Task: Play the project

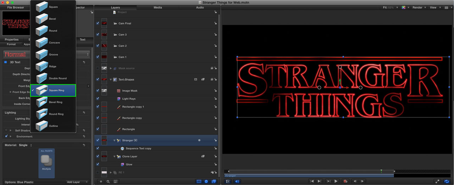Action: (x=336, y=181)
